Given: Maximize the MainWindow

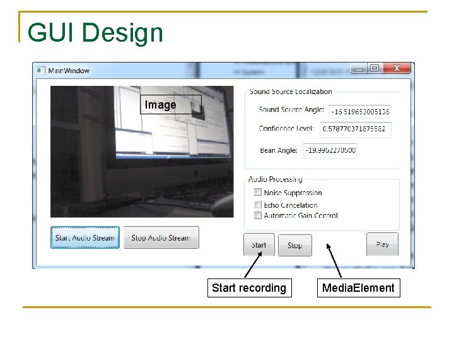Looking at the screenshot, I should 375,68.
